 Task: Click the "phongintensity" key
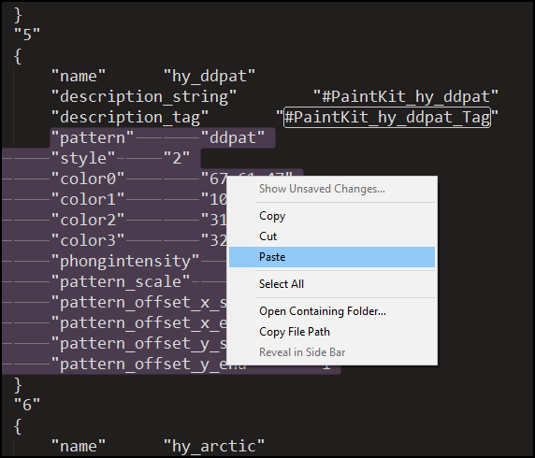[125, 261]
